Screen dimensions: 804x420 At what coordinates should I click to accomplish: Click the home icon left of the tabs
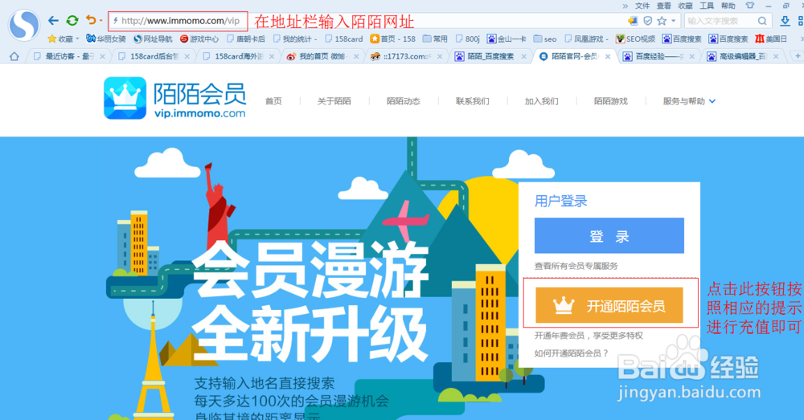coord(14,56)
